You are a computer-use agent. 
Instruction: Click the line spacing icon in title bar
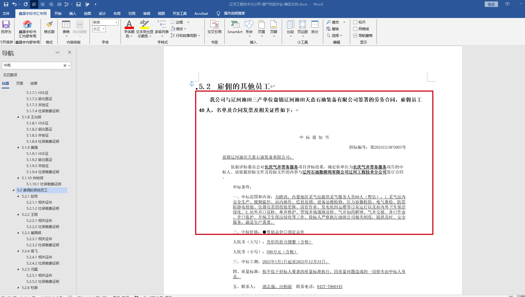click(x=67, y=4)
